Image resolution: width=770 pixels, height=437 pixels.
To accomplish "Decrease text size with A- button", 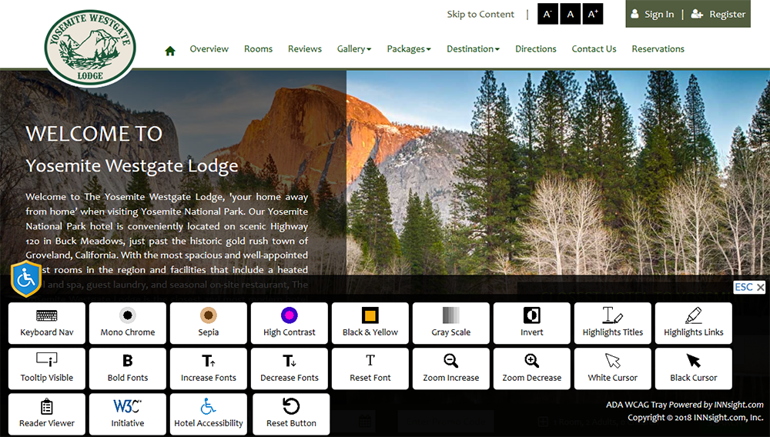I will pyautogui.click(x=547, y=14).
